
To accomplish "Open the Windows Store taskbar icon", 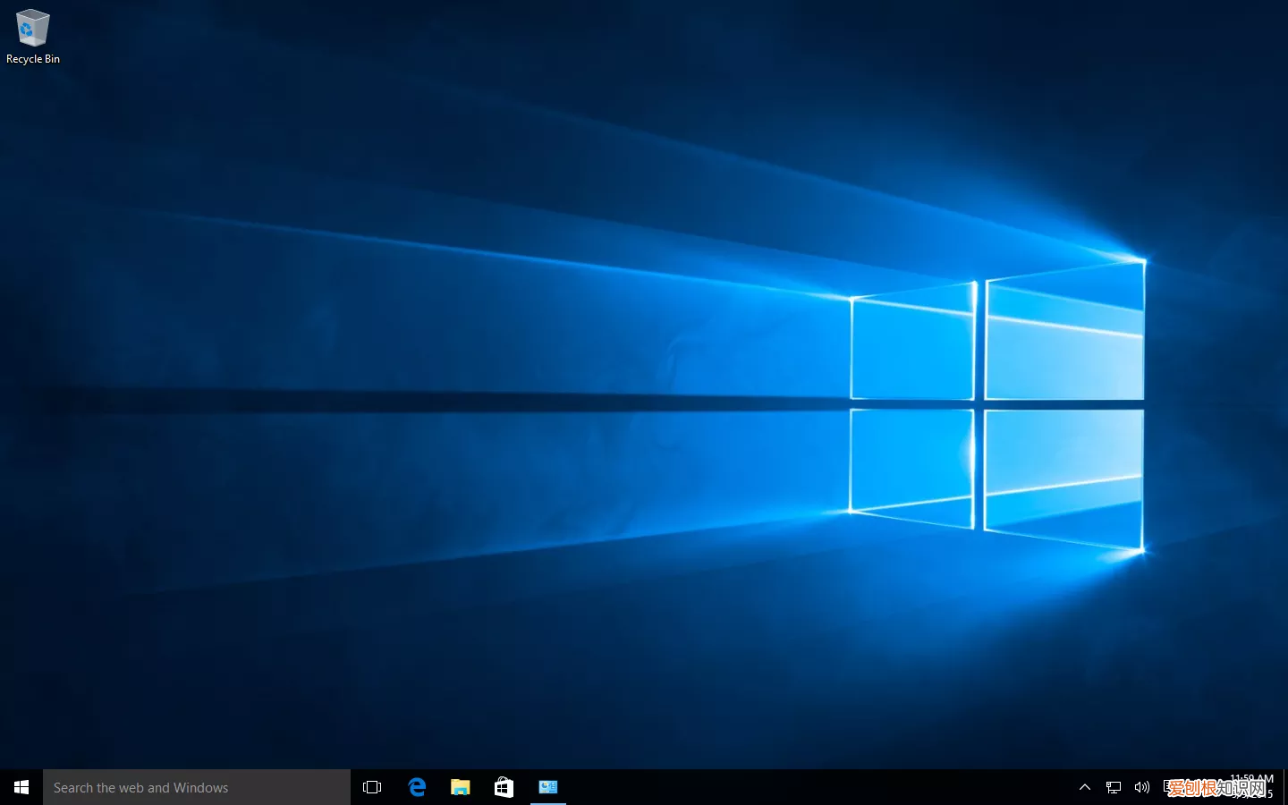I will tap(504, 787).
